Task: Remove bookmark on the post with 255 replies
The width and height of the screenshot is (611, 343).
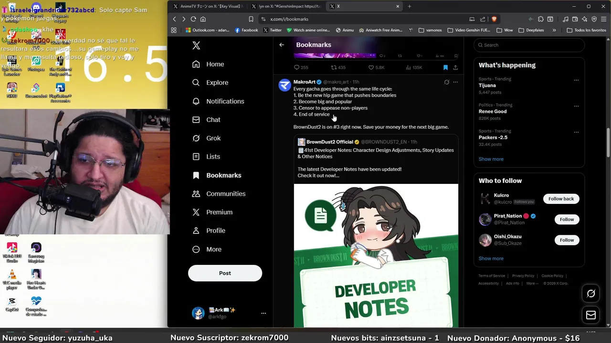Action: [x=445, y=68]
